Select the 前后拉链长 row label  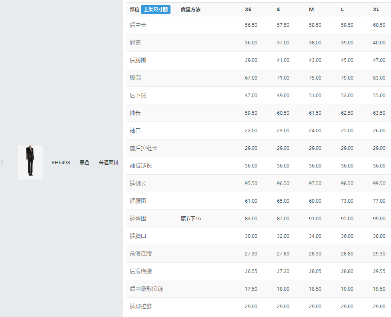tap(143, 148)
